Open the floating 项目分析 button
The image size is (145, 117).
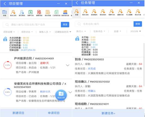(x=61, y=95)
